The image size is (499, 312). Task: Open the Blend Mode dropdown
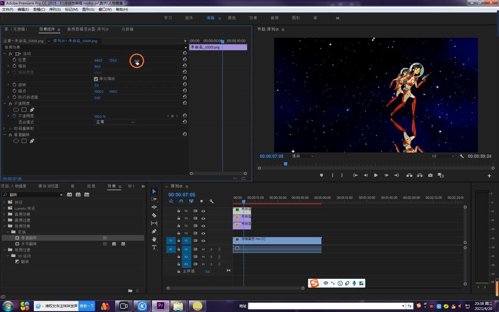115,122
